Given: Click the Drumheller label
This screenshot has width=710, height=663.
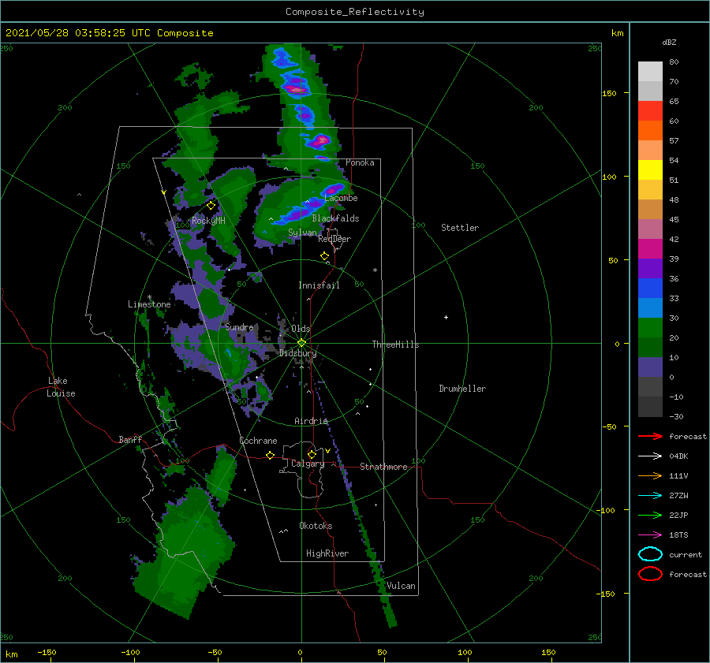Looking at the screenshot, I should pyautogui.click(x=462, y=389).
